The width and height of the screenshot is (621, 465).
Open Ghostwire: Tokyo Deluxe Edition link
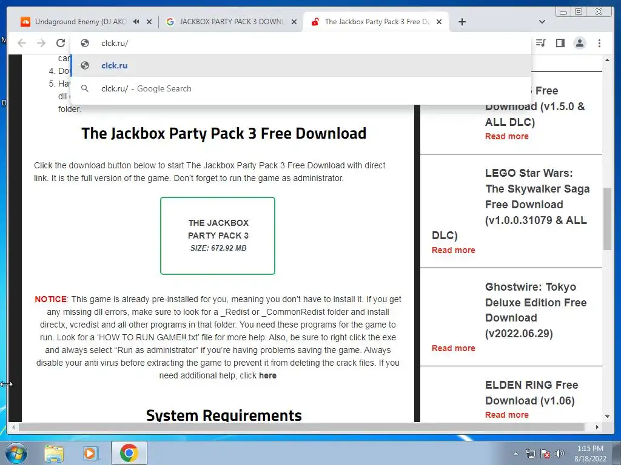[536, 310]
